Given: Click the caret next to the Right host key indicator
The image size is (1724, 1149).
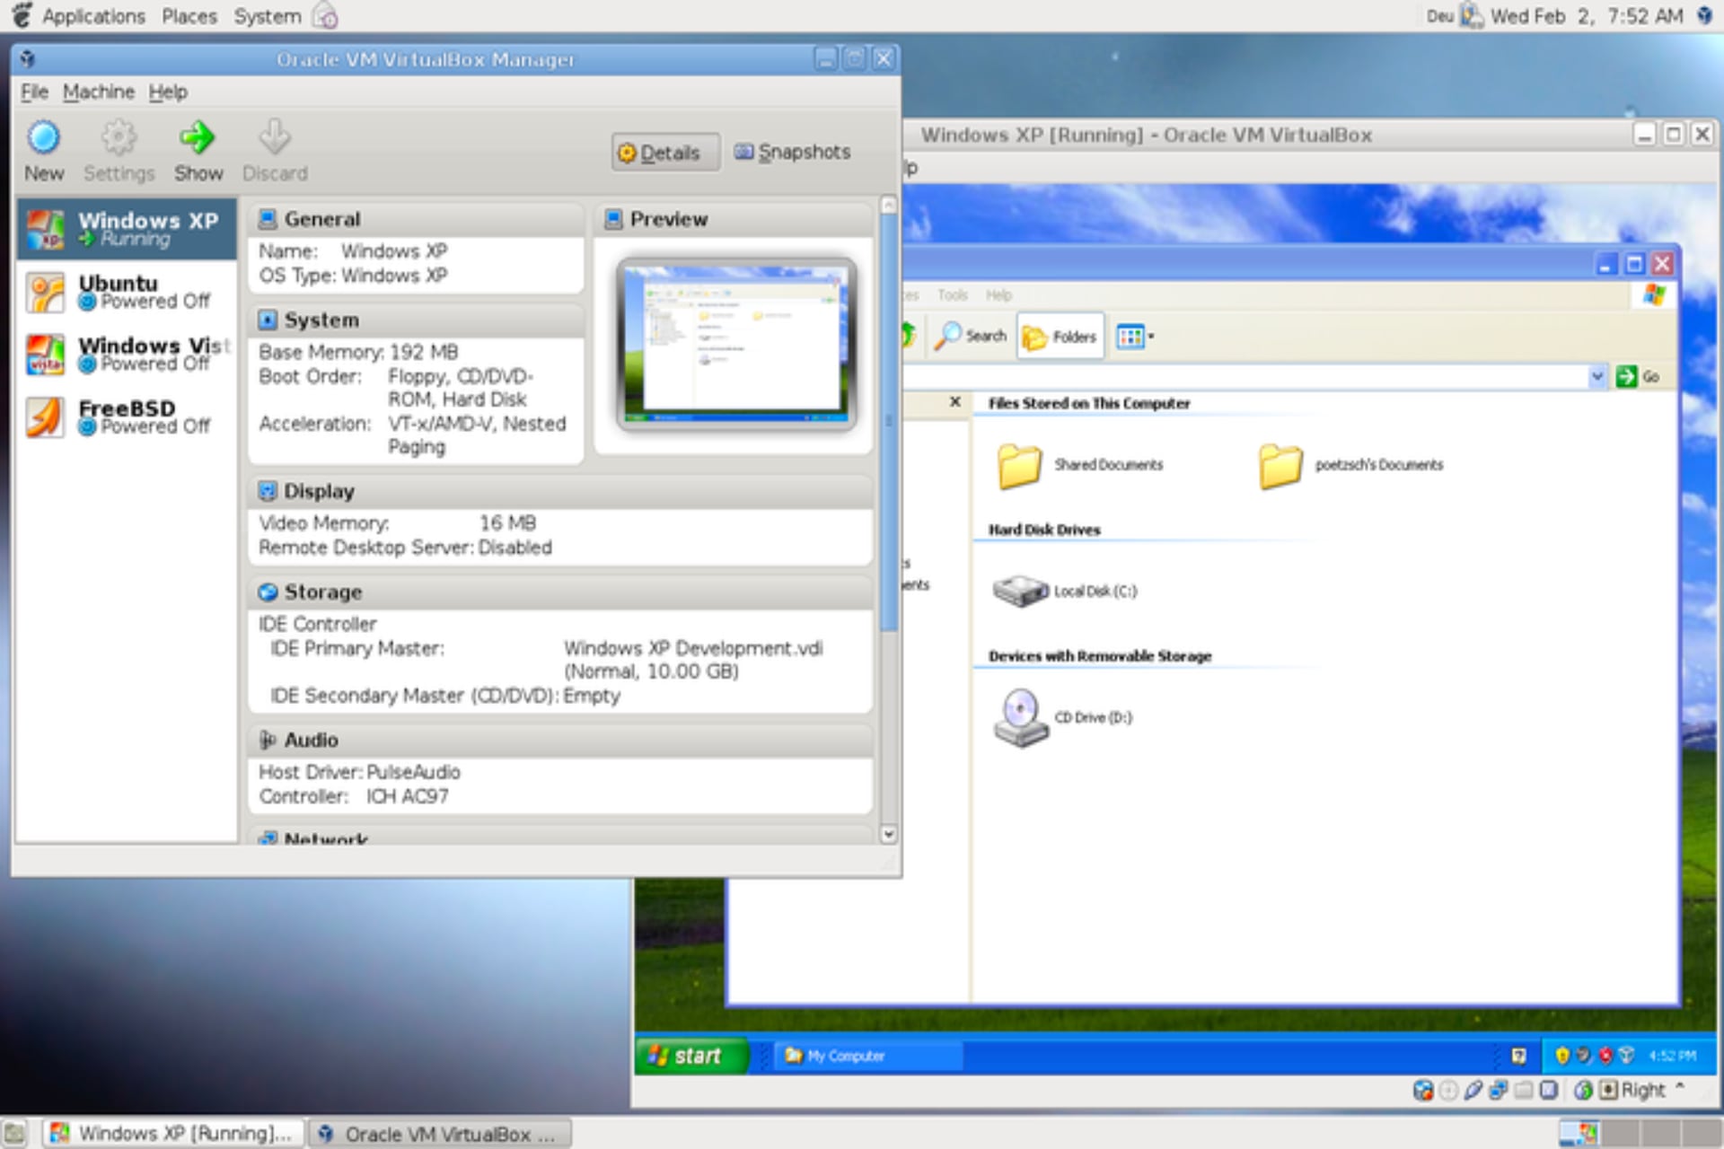Looking at the screenshot, I should click(x=1680, y=1089).
